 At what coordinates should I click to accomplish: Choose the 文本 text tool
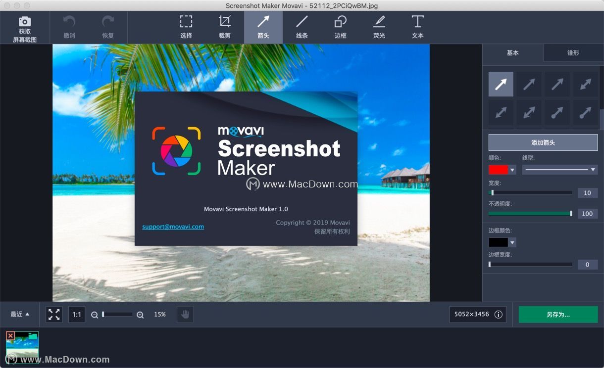pyautogui.click(x=418, y=27)
